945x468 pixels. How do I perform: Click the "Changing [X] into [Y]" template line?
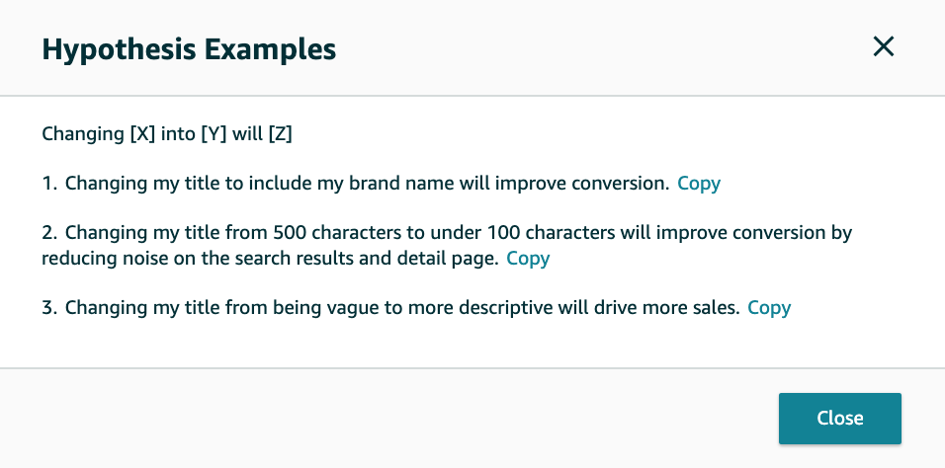tap(166, 133)
